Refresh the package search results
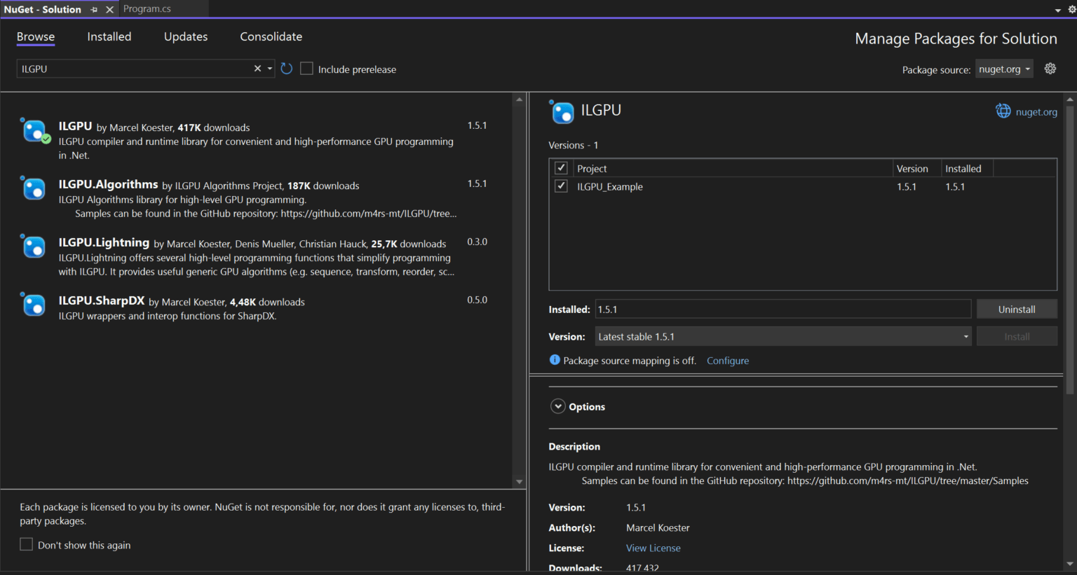The height and width of the screenshot is (575, 1077). (286, 69)
